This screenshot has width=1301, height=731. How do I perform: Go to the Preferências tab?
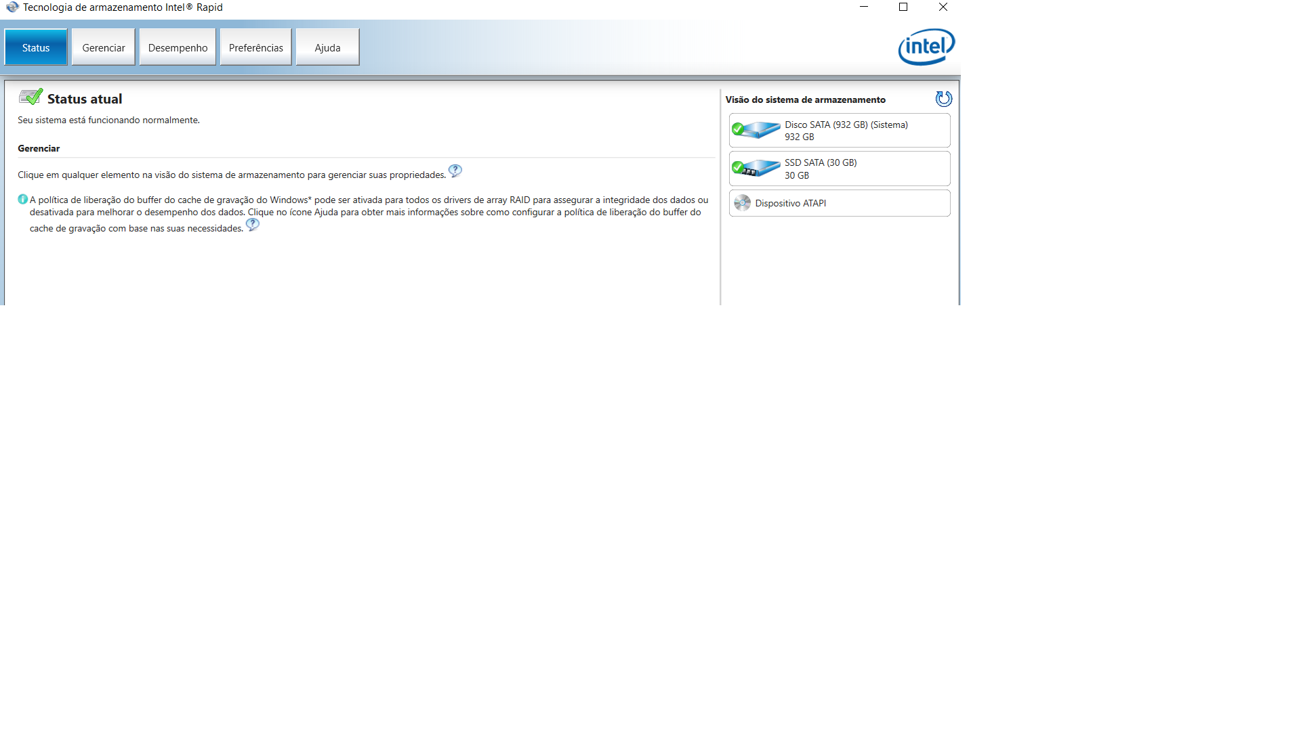tap(255, 47)
